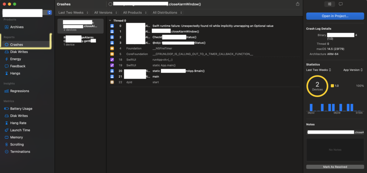Select Crashes in the Reports sidebar

[x=16, y=45]
